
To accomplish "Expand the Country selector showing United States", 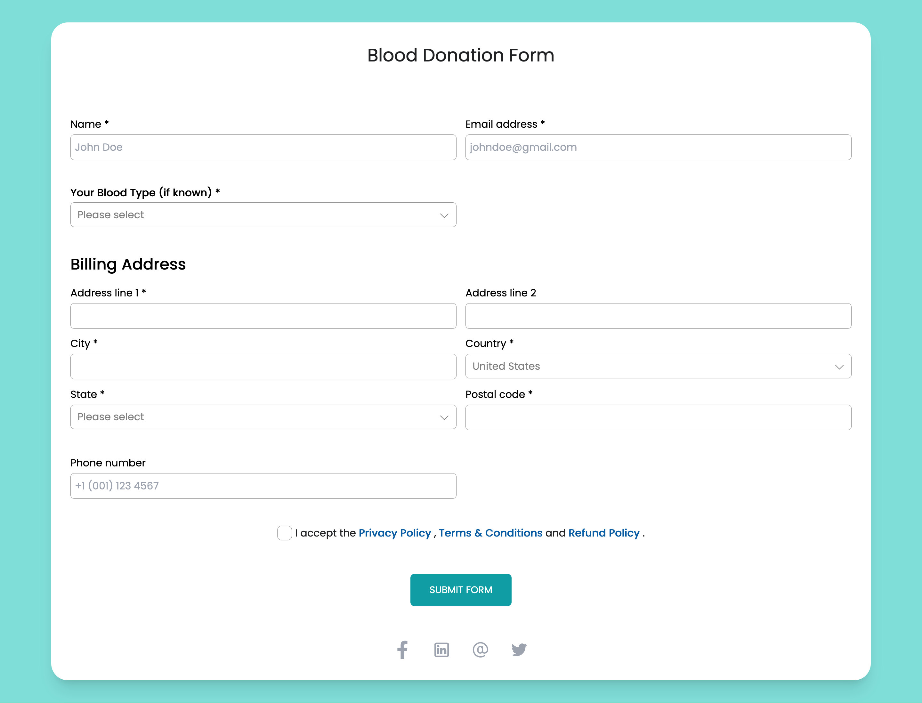I will pyautogui.click(x=658, y=366).
